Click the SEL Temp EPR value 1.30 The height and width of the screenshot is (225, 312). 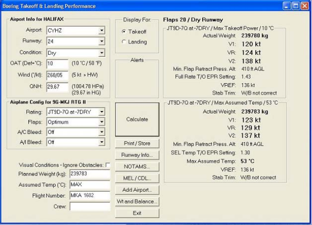point(245,153)
